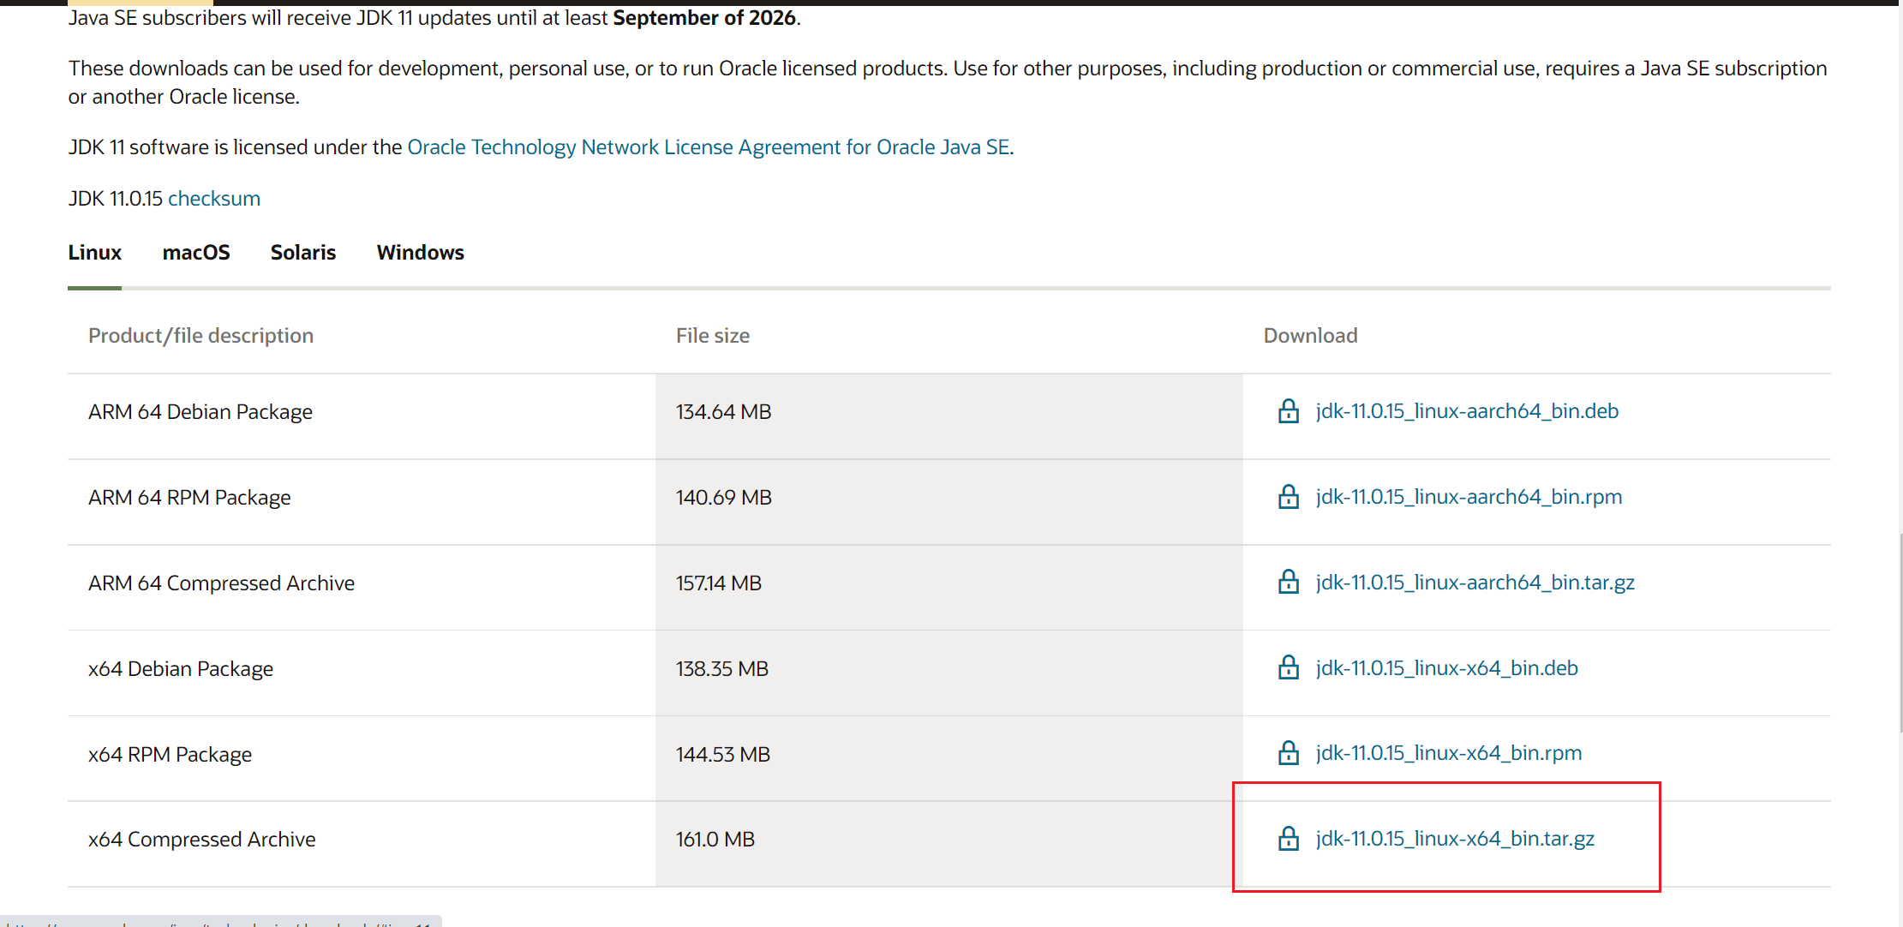
Task: Click the 'Product/file description' column header
Action: [x=200, y=336]
